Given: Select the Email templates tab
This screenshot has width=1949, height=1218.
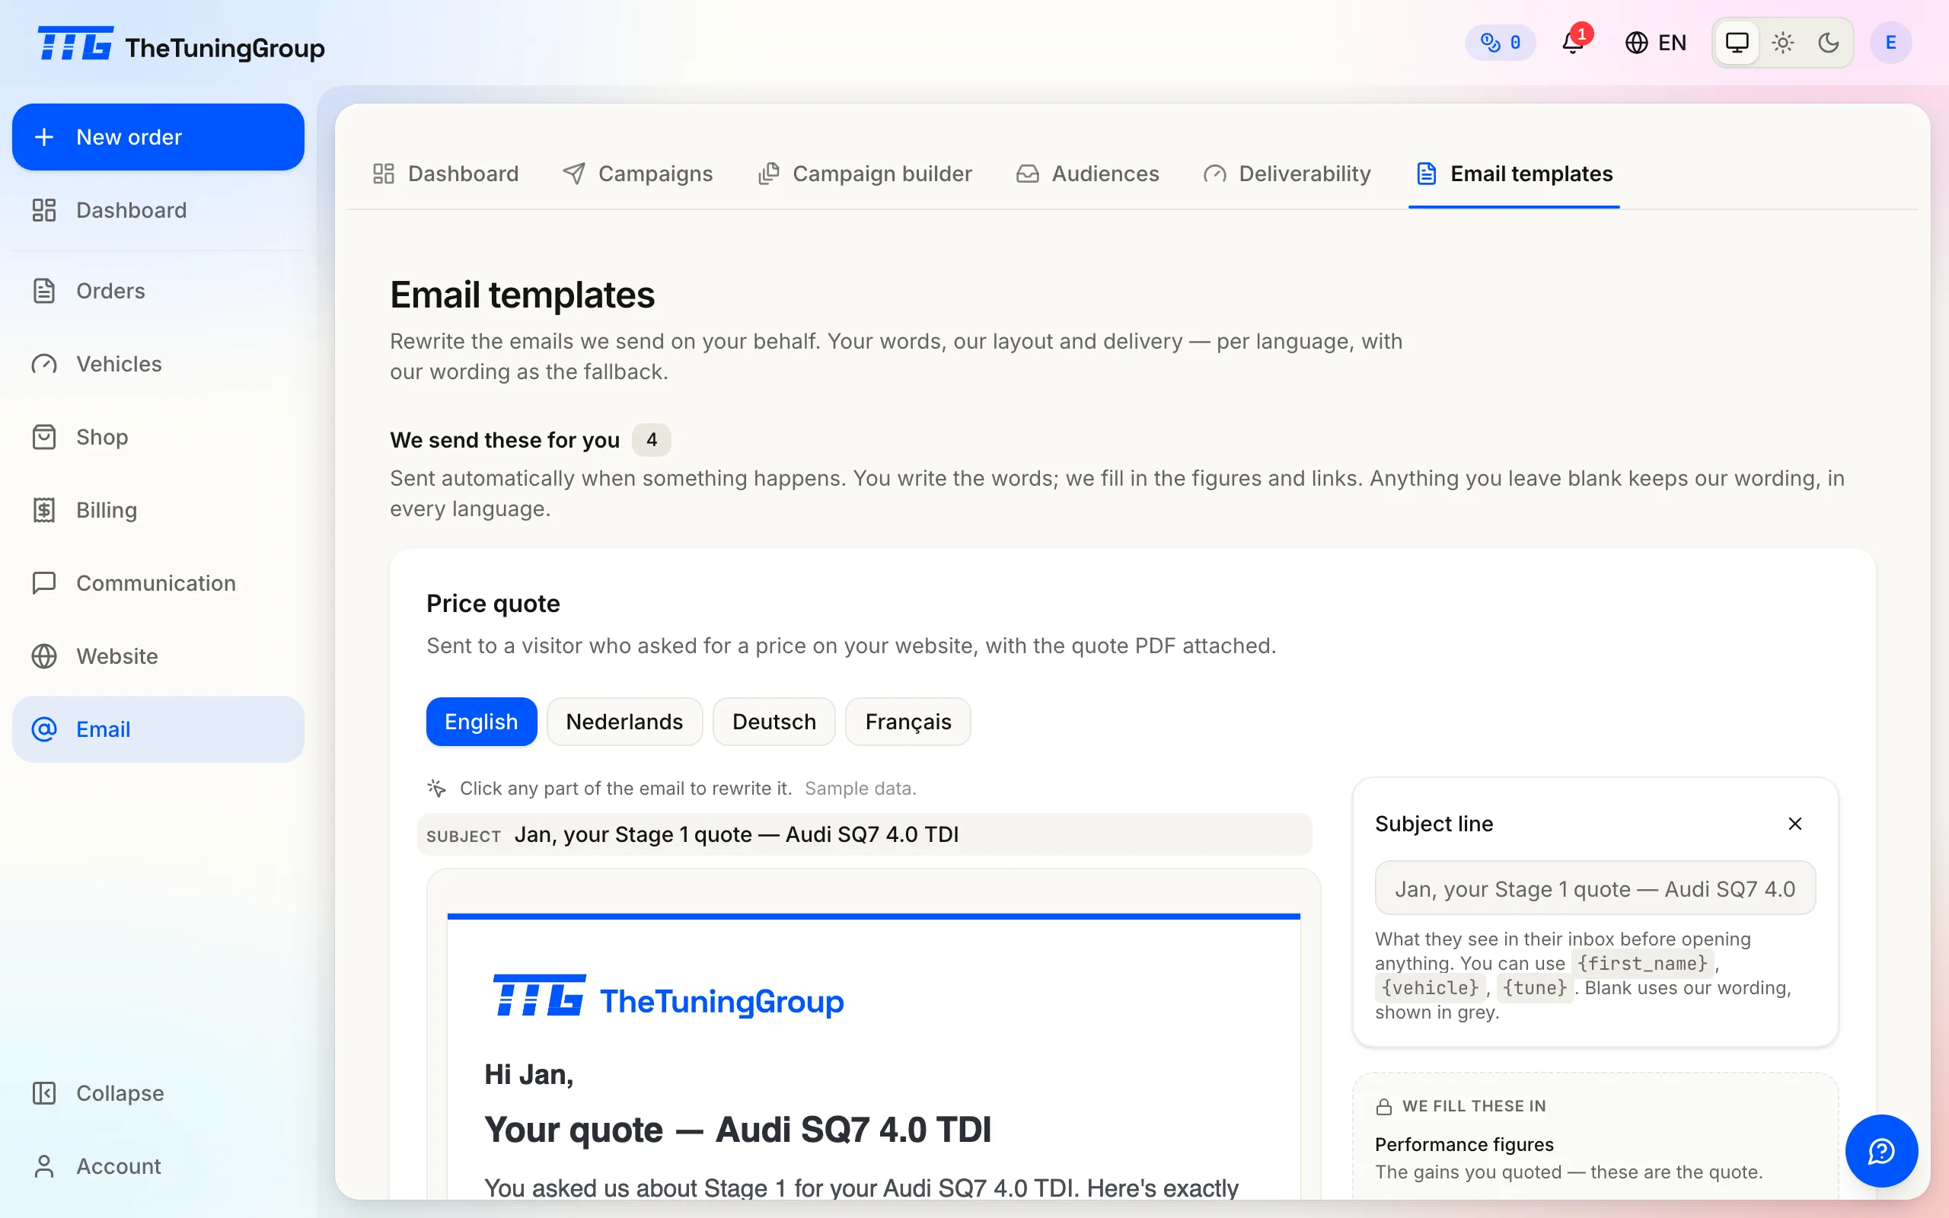Looking at the screenshot, I should pyautogui.click(x=1514, y=174).
